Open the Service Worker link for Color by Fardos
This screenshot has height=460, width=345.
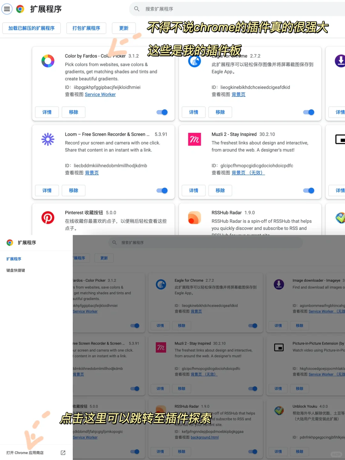click(x=100, y=94)
